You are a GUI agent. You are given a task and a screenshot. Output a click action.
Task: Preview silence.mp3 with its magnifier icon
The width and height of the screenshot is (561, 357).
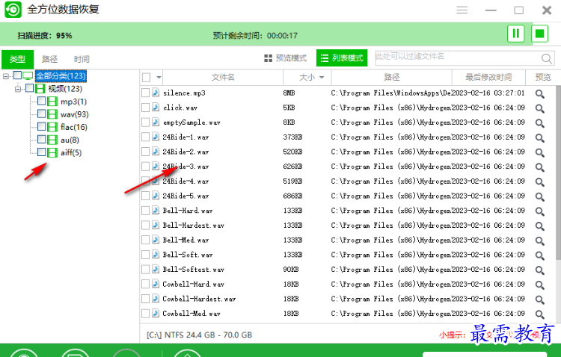(539, 93)
